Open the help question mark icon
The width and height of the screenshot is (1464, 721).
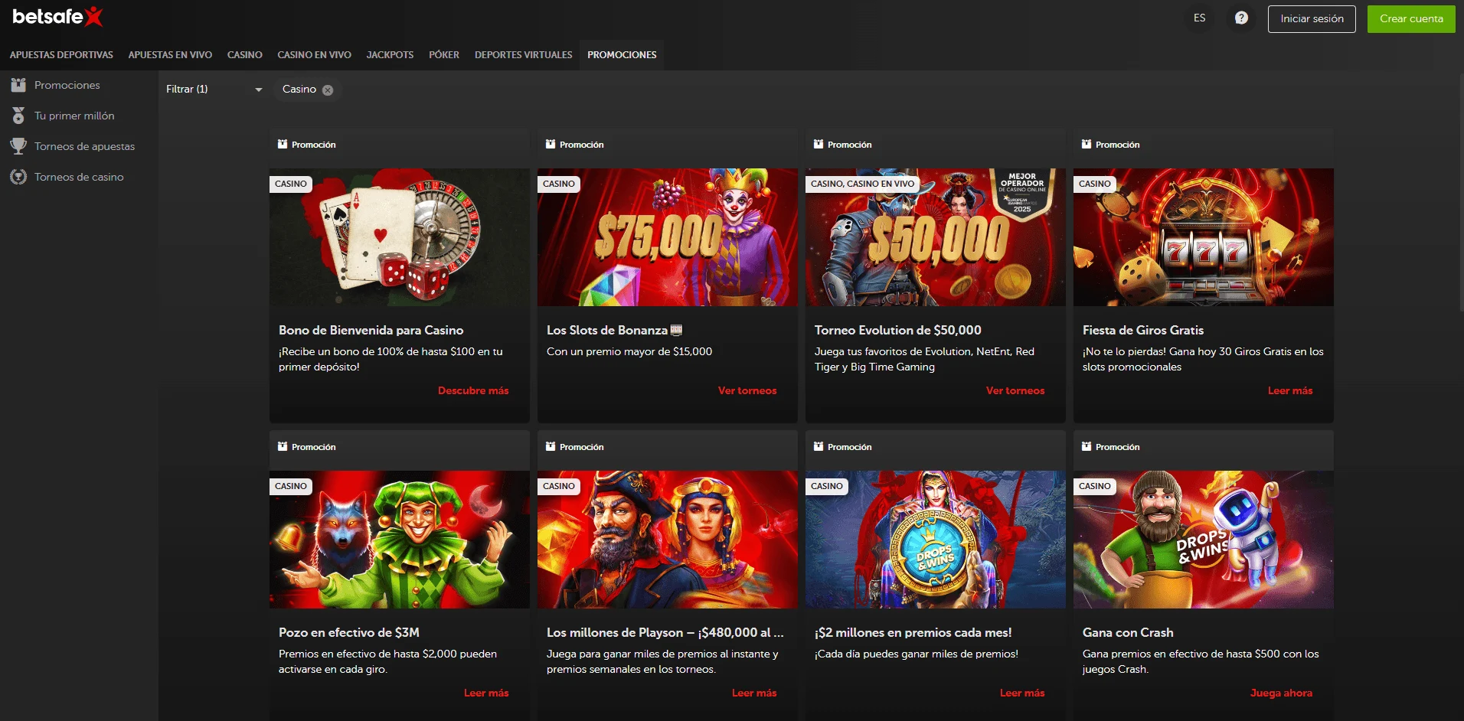[1241, 18]
